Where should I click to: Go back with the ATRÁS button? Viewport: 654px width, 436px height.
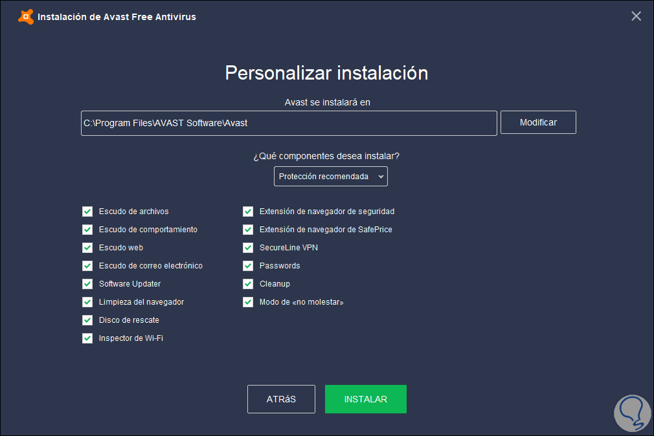coord(281,399)
